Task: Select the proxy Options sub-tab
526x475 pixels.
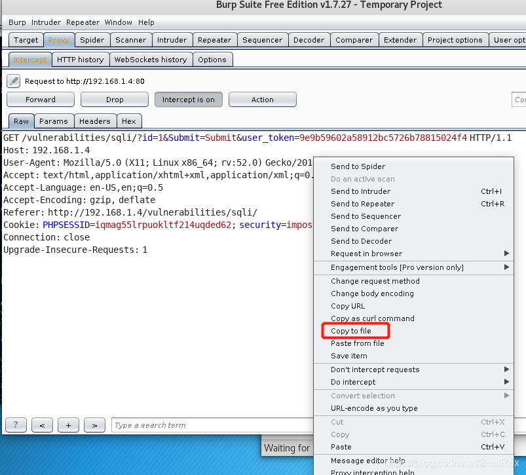Action: (x=212, y=60)
